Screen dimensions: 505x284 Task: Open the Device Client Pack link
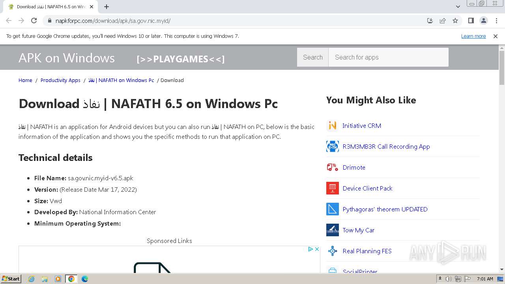click(368, 189)
